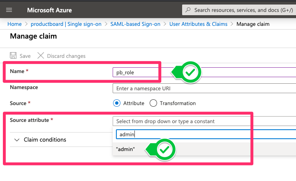Click the Save floppy disk icon
296x181 pixels.
(x=13, y=56)
